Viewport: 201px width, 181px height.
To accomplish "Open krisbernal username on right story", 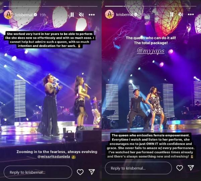I will (124, 14).
